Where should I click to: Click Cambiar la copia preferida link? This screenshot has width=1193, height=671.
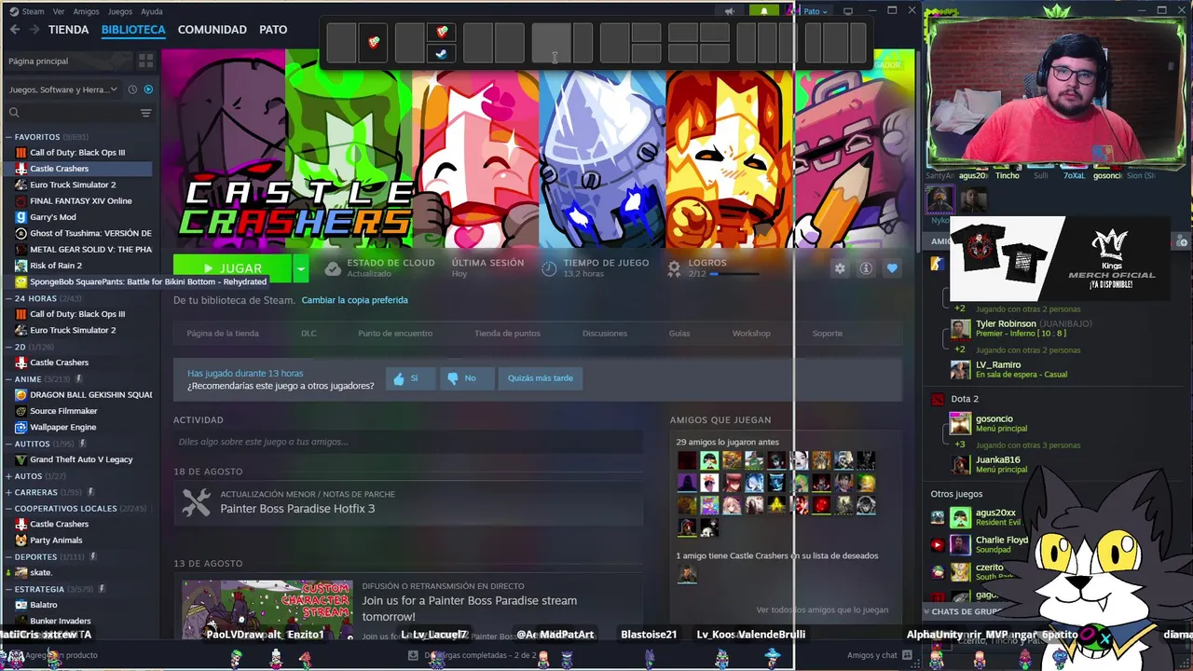pos(354,300)
